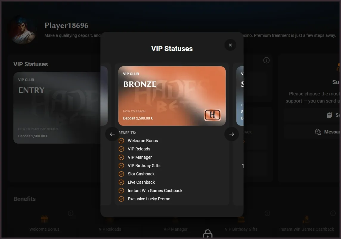This screenshot has width=341, height=239.
Task: Open Instant Win Games Cashback icon
Action: (x=306, y=219)
